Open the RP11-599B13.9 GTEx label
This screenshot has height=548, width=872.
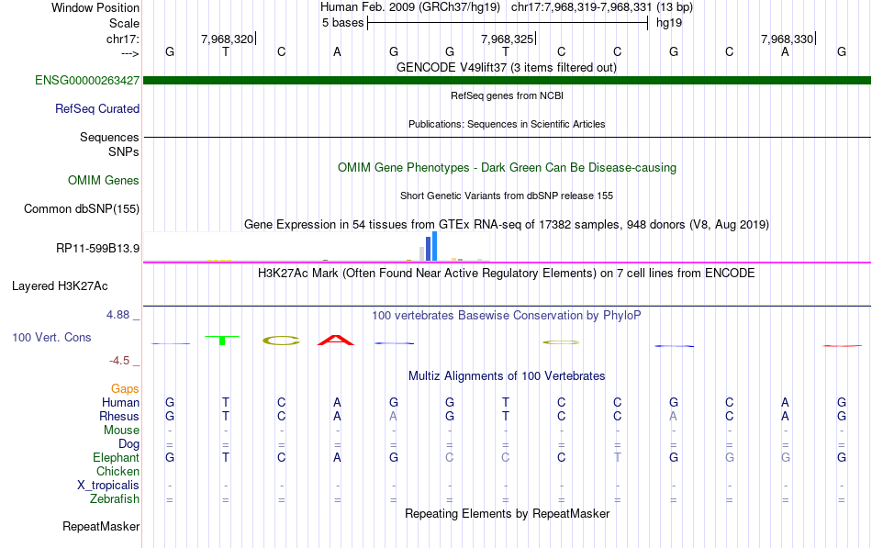pos(97,249)
